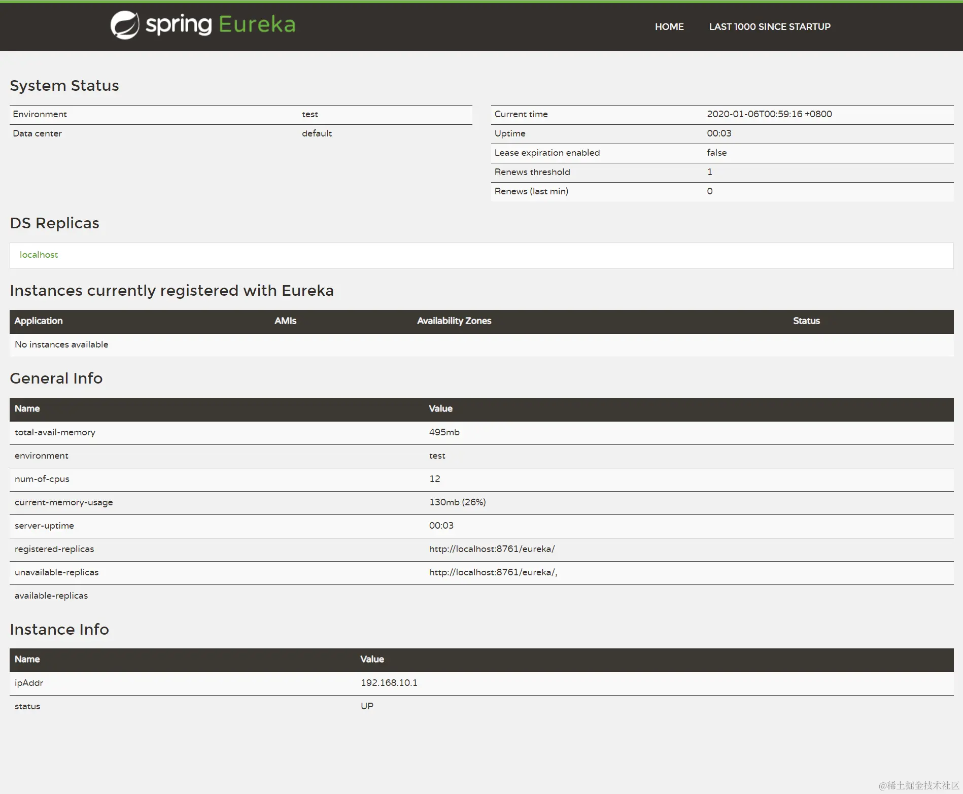Image resolution: width=963 pixels, height=794 pixels.
Task: Open LAST 1000 SINCE STARTUP view
Action: click(x=769, y=26)
